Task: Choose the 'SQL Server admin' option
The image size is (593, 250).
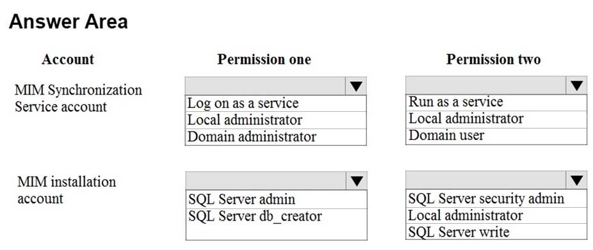Action: point(276,199)
